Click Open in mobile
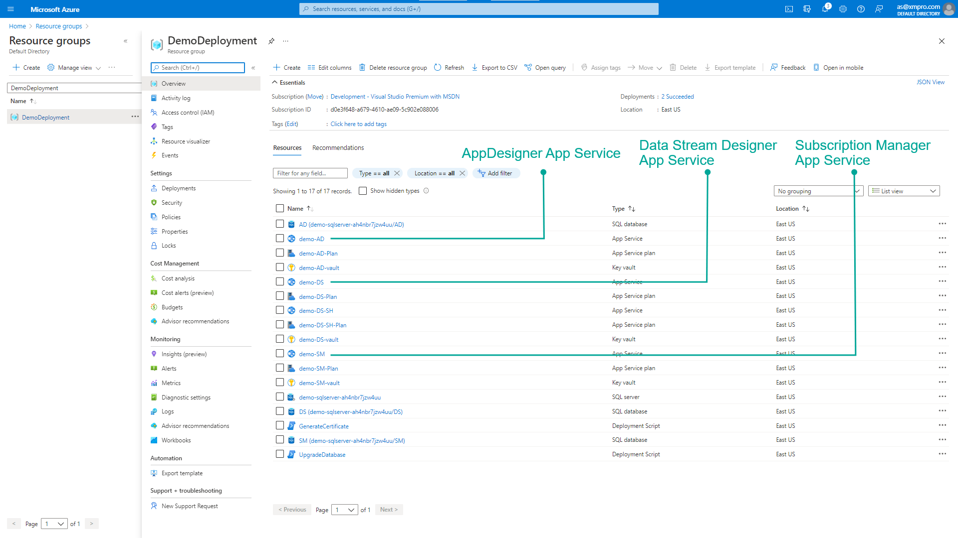The width and height of the screenshot is (958, 538). pos(838,68)
